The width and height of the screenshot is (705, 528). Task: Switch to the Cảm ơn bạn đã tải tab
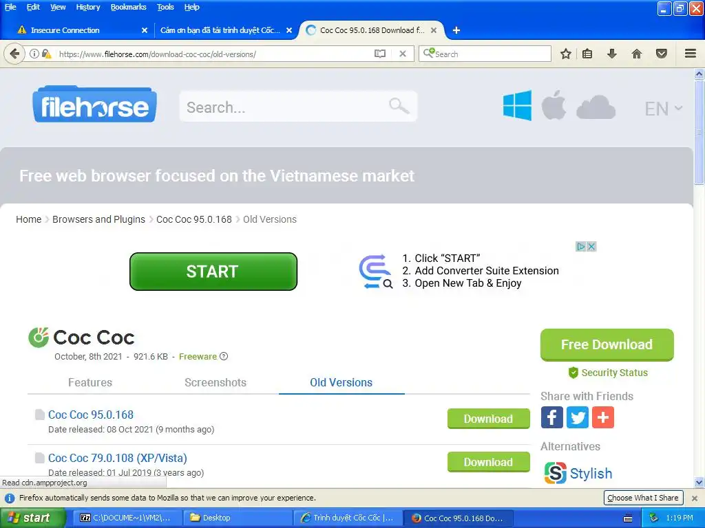(x=220, y=30)
